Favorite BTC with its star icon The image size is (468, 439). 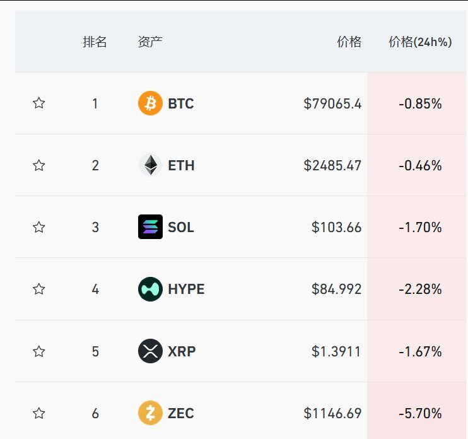pyautogui.click(x=39, y=103)
